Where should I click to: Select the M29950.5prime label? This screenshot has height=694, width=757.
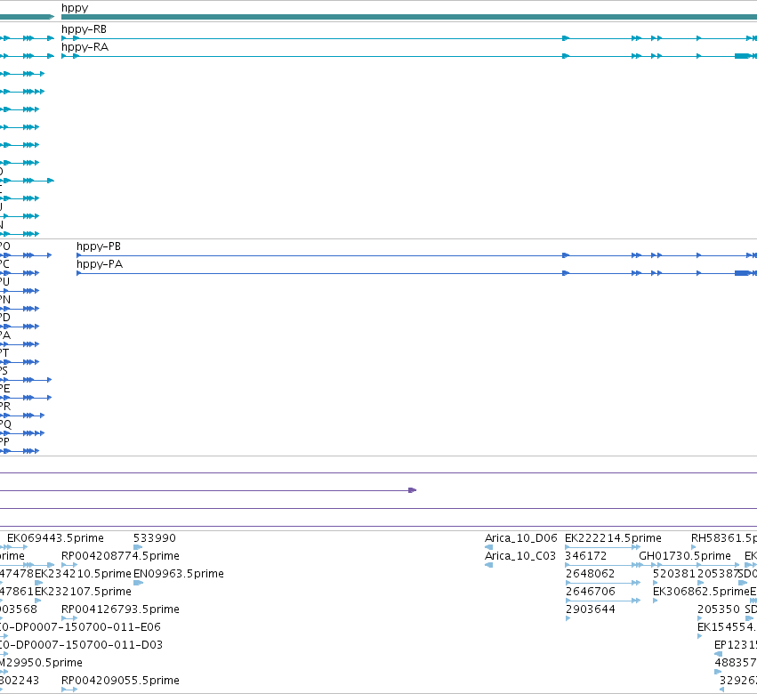click(x=41, y=663)
